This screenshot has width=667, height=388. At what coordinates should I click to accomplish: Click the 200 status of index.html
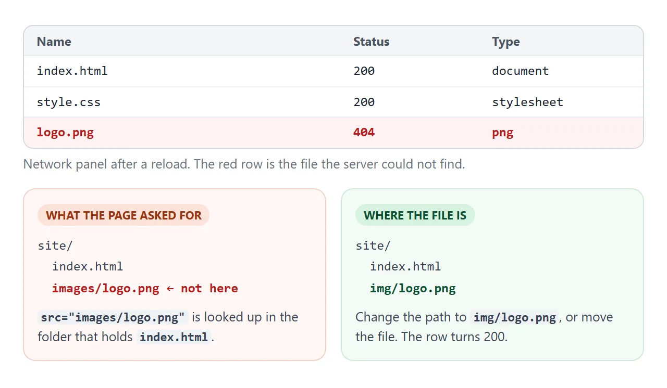pos(364,71)
